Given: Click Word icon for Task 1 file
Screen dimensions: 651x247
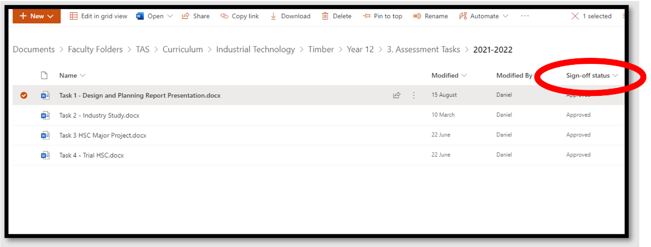Looking at the screenshot, I should 45,95.
